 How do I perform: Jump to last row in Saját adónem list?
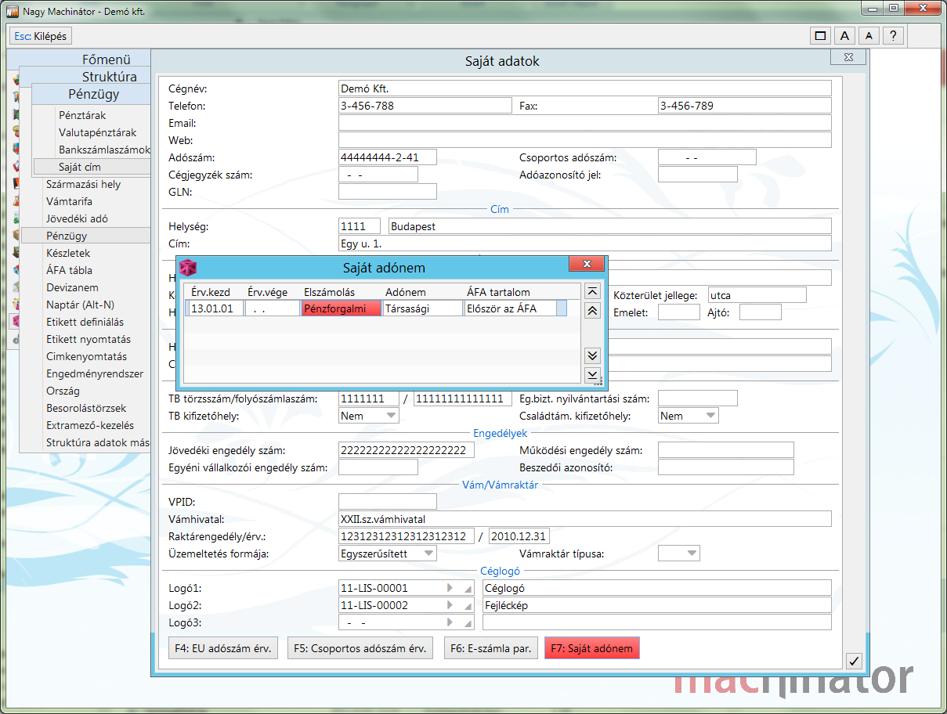(x=593, y=374)
